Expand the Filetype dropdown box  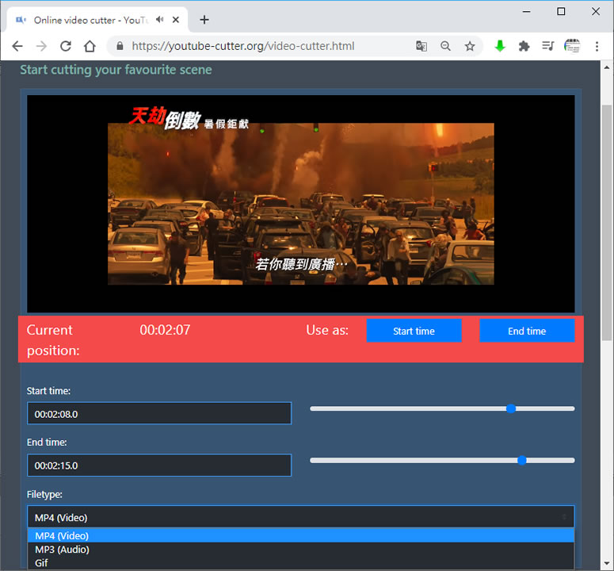click(300, 517)
